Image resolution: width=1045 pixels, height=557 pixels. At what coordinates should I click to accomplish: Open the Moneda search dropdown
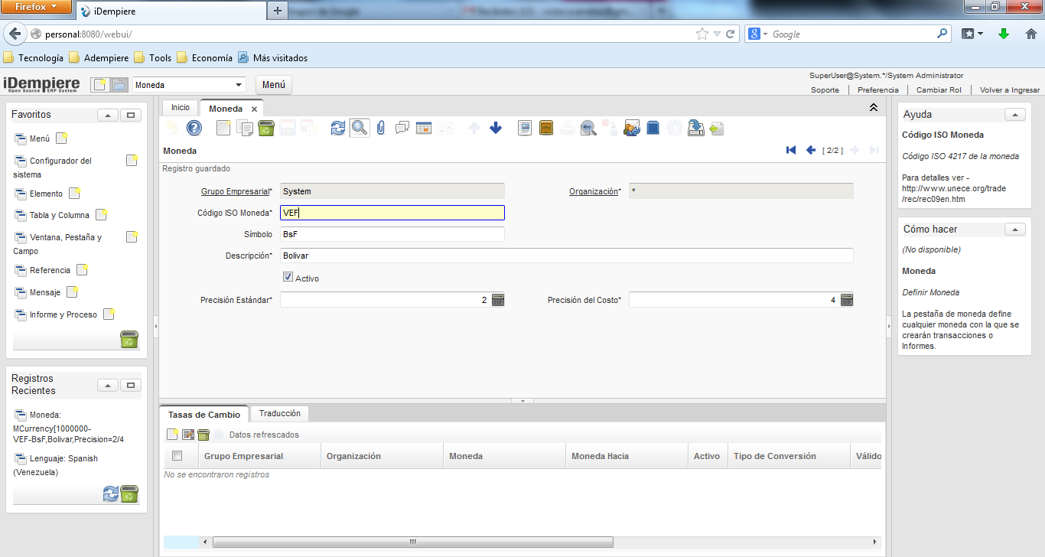pyautogui.click(x=239, y=85)
